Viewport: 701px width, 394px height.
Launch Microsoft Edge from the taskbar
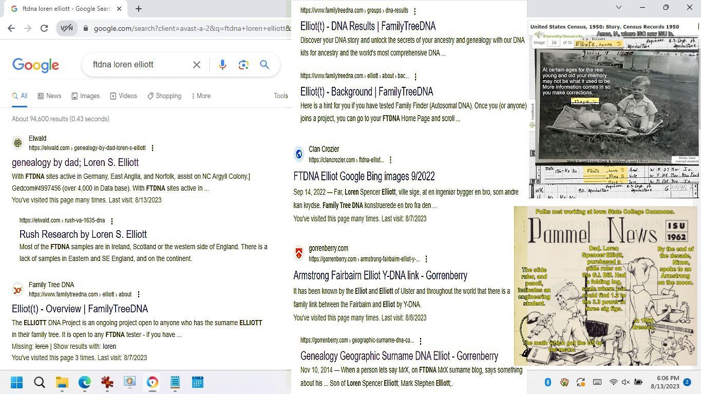(85, 382)
